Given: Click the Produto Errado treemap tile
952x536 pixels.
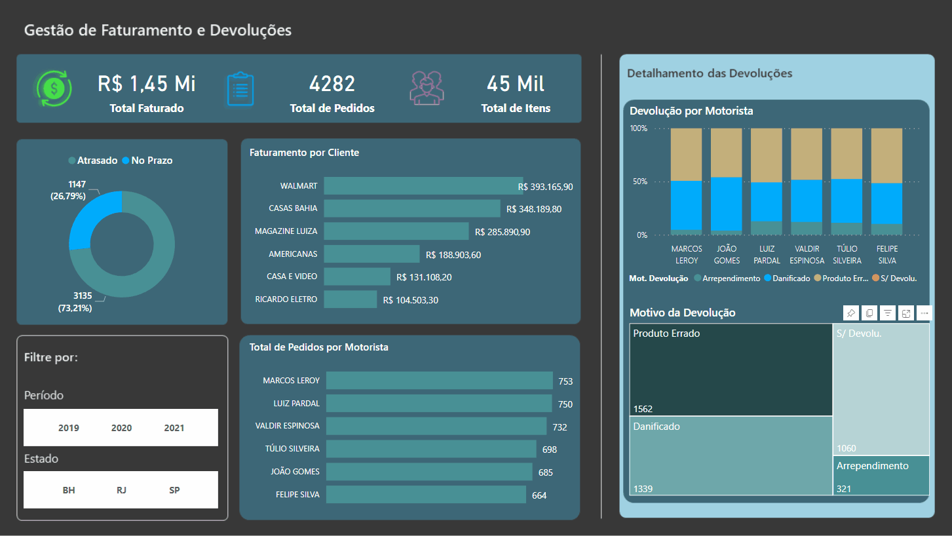Looking at the screenshot, I should coord(731,370).
